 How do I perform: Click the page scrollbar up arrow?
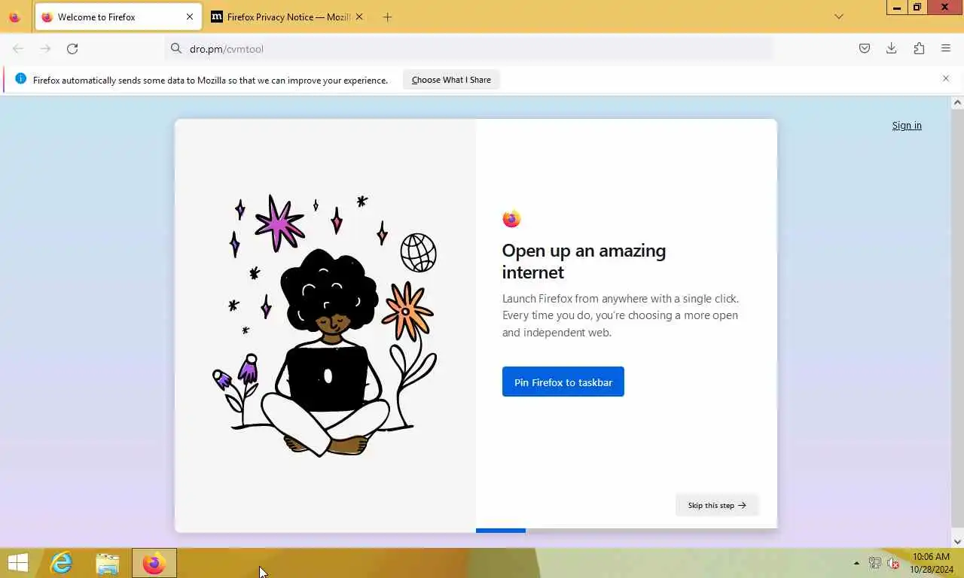click(x=957, y=102)
